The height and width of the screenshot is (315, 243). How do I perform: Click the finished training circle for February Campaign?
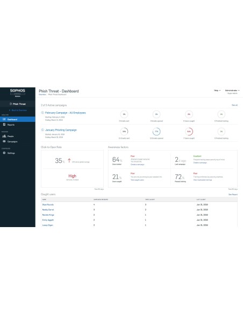coord(221,114)
